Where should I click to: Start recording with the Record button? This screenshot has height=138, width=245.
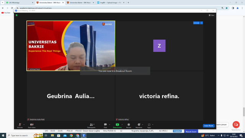pos(129,125)
